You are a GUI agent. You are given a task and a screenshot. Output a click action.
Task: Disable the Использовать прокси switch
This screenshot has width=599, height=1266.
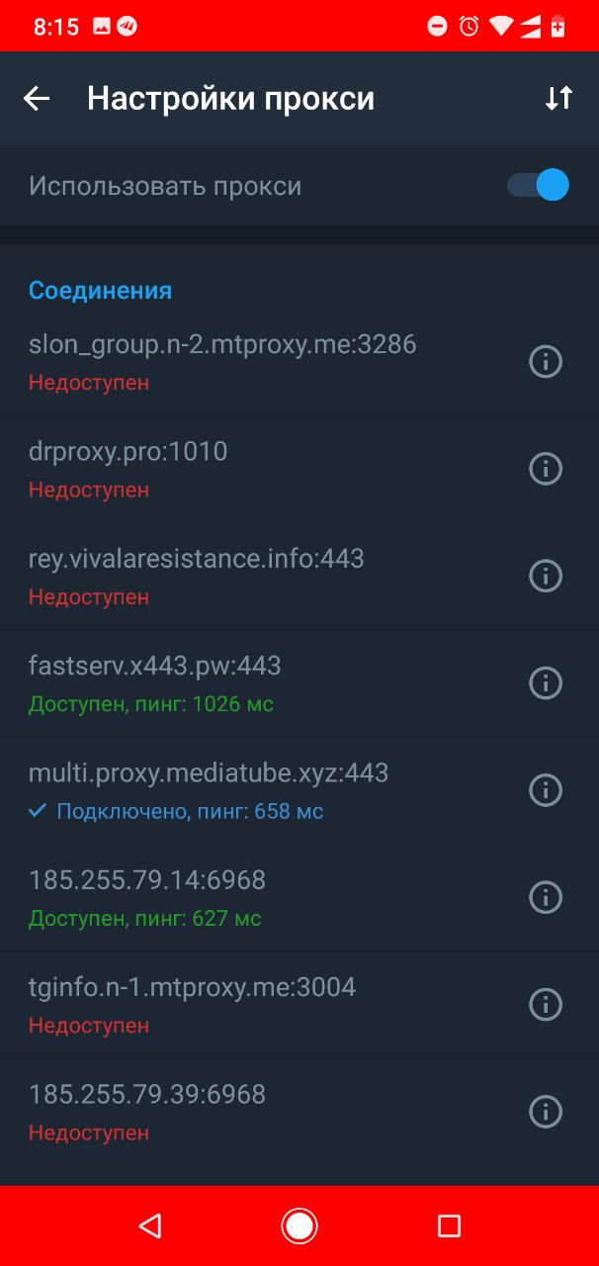(x=539, y=185)
